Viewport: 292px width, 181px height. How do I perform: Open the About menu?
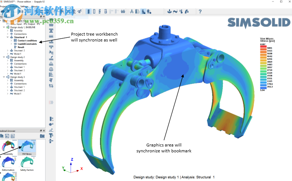pyautogui.click(x=34, y=6)
